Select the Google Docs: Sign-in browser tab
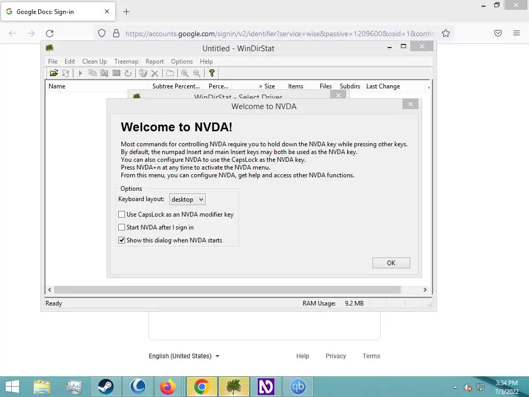 (x=58, y=11)
